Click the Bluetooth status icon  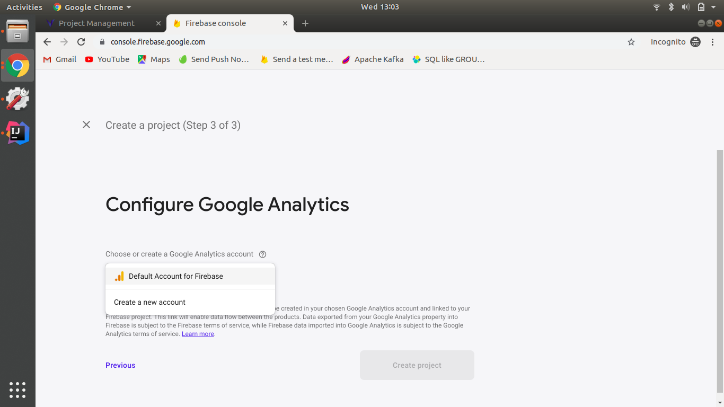pyautogui.click(x=671, y=7)
